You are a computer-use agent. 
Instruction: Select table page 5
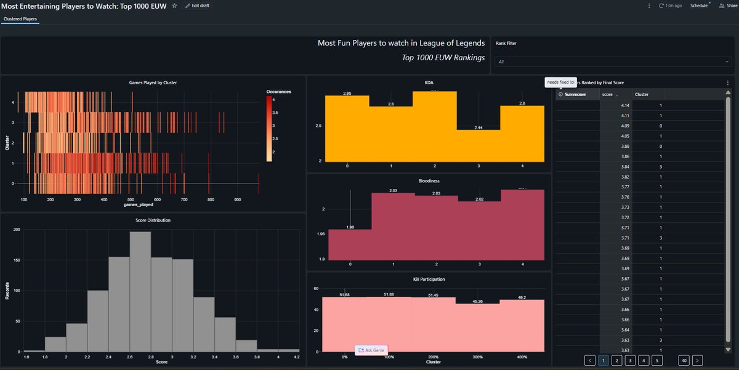tap(657, 360)
